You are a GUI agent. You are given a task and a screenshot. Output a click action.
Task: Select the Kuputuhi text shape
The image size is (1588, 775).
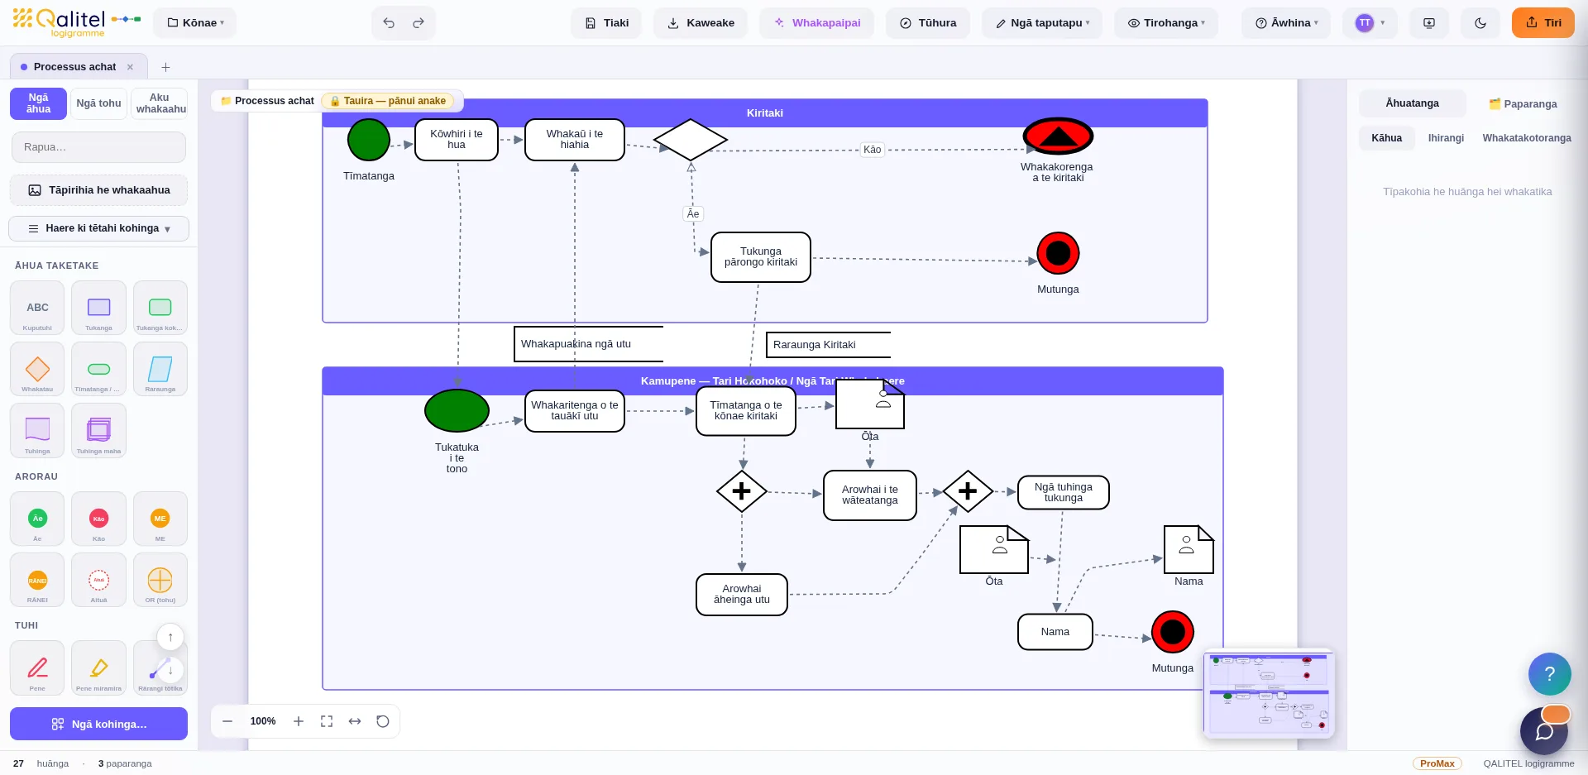coord(37,308)
